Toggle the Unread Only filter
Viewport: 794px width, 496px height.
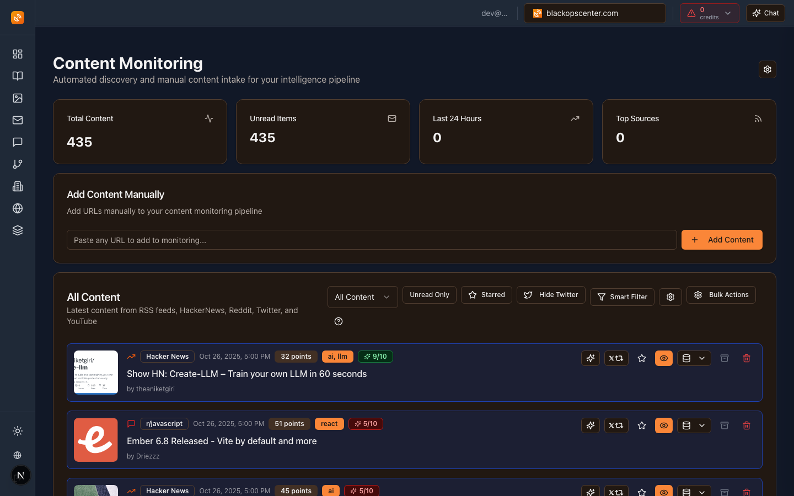pos(429,295)
